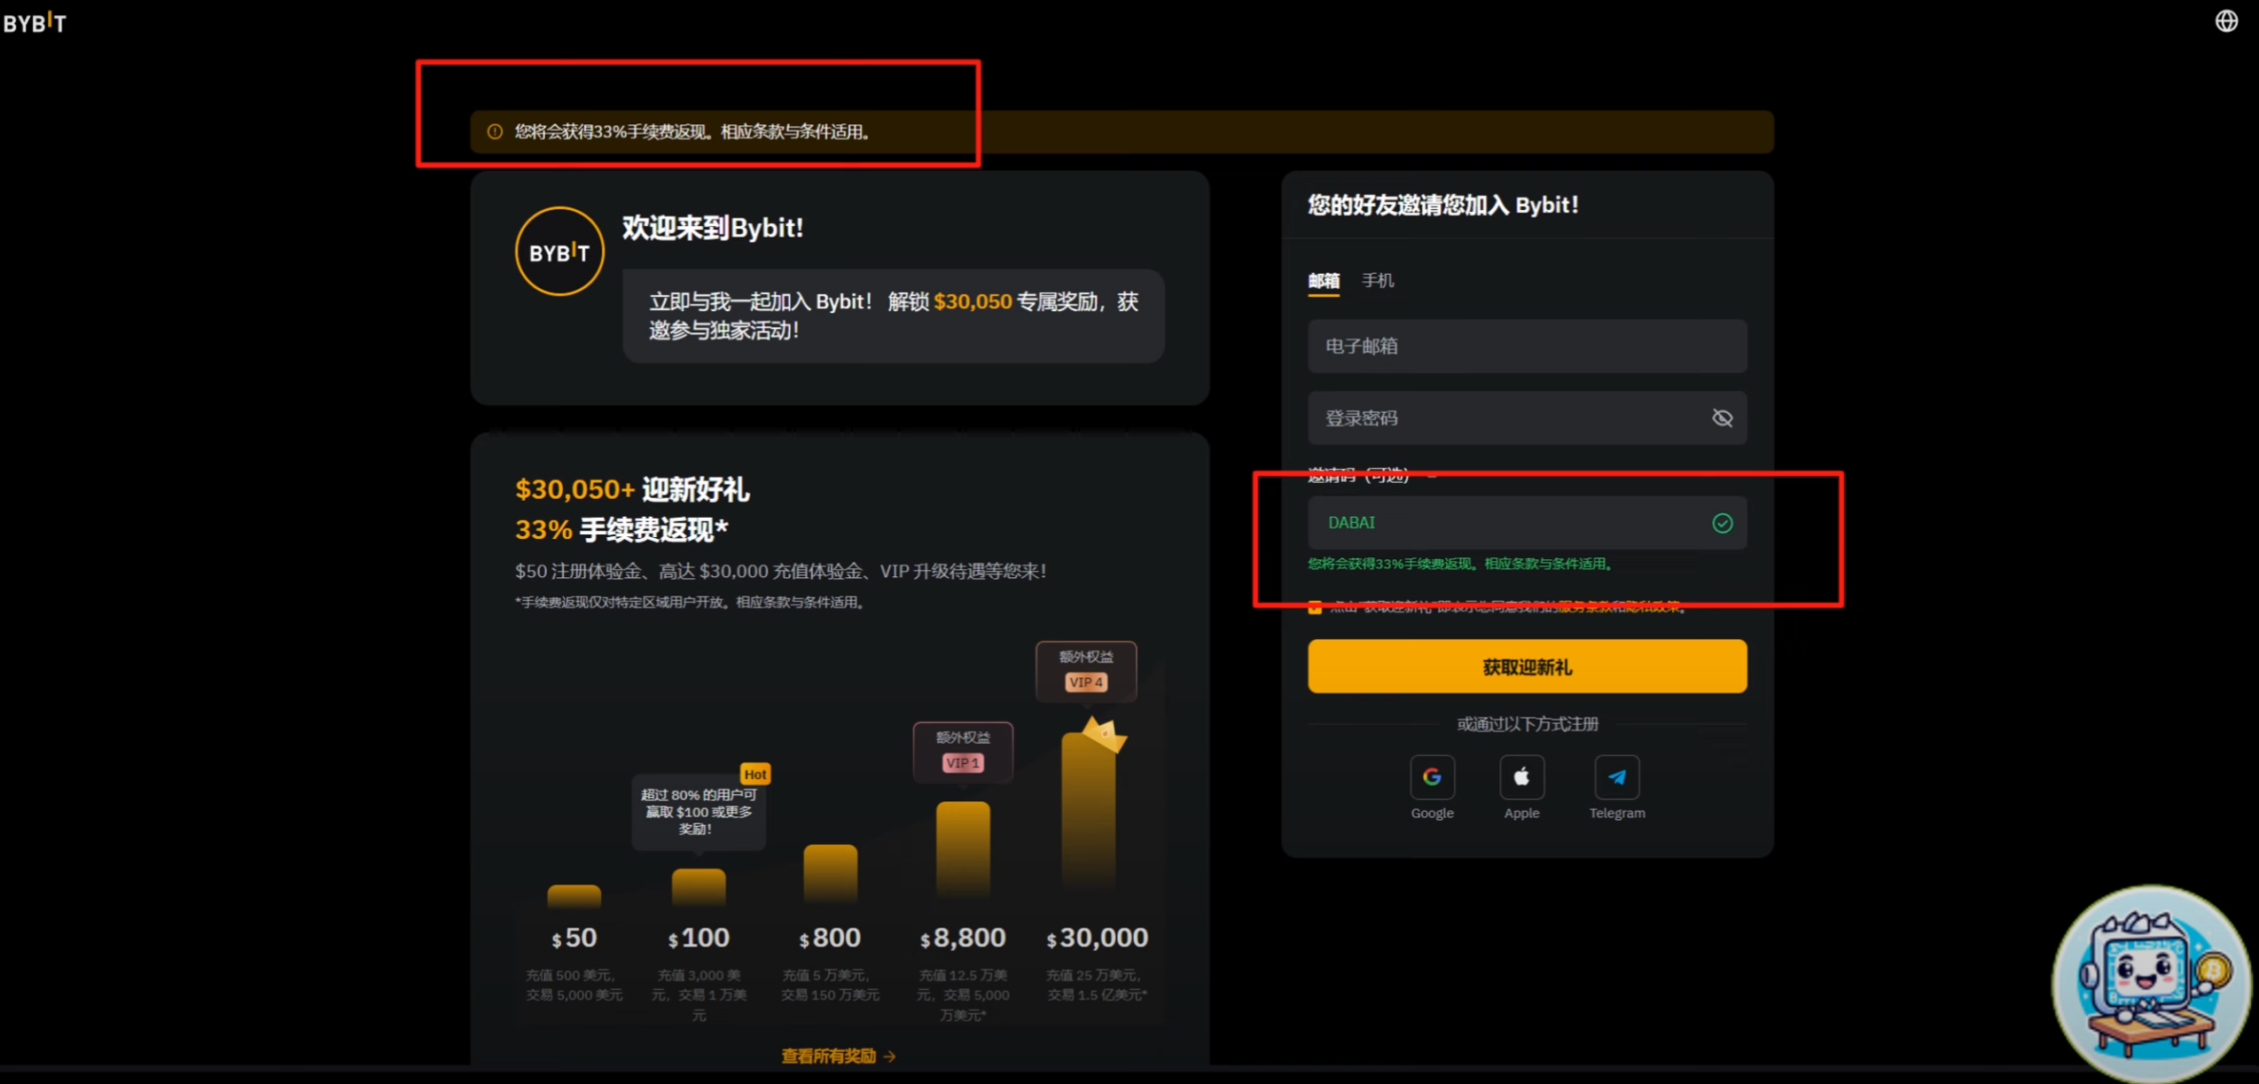Sign up with Apple icon
The image size is (2259, 1084).
1521,777
